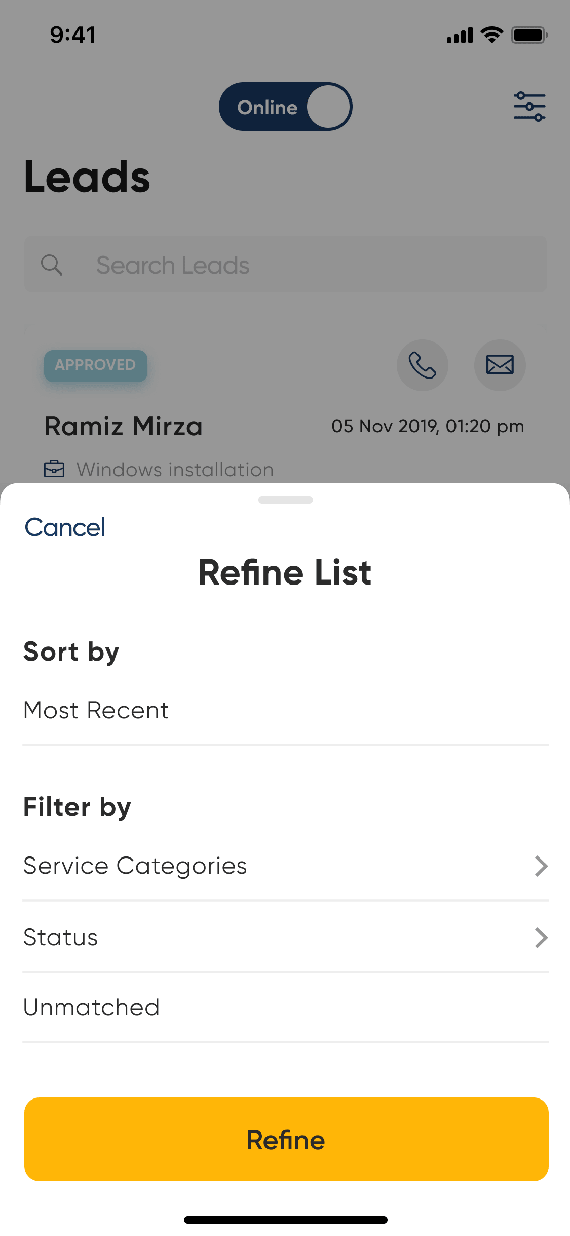Expand Service Categories chevron
The height and width of the screenshot is (1236, 570).
(x=541, y=866)
